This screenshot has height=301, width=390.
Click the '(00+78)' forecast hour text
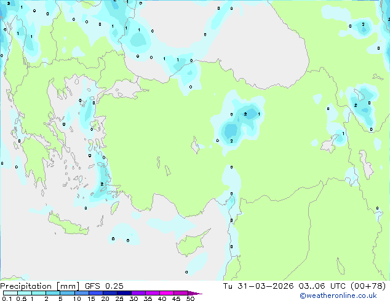pyautogui.click(x=368, y=286)
